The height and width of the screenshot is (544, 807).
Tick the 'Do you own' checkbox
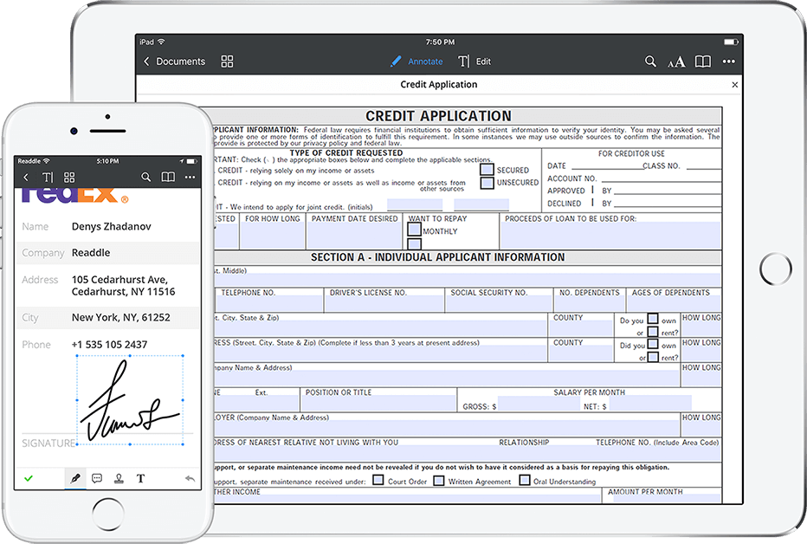653,319
